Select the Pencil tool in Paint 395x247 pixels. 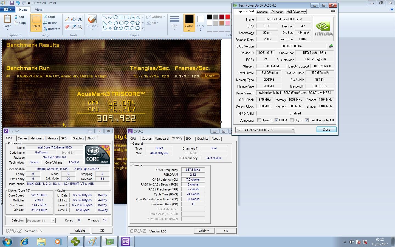pos(67,19)
